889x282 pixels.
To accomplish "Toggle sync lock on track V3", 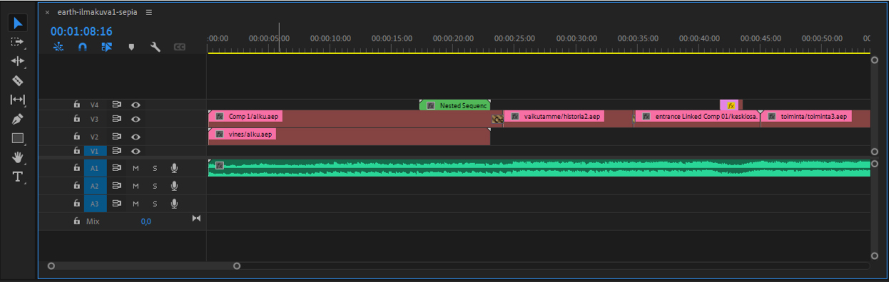I will click(x=117, y=118).
